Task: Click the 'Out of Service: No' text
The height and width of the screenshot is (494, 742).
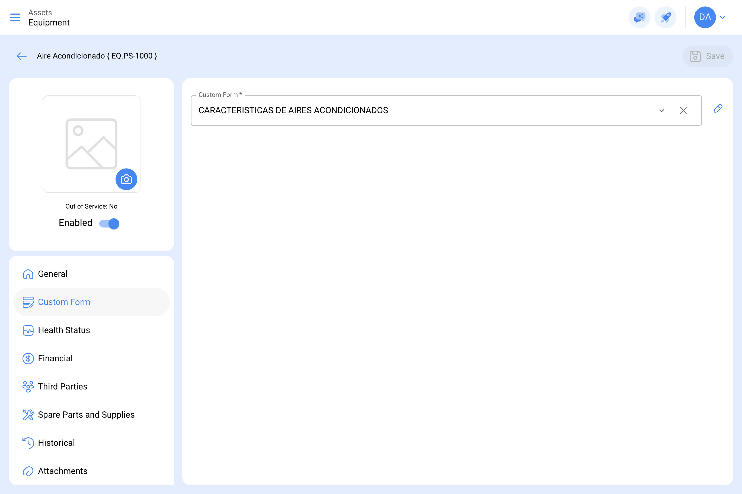Action: click(91, 206)
